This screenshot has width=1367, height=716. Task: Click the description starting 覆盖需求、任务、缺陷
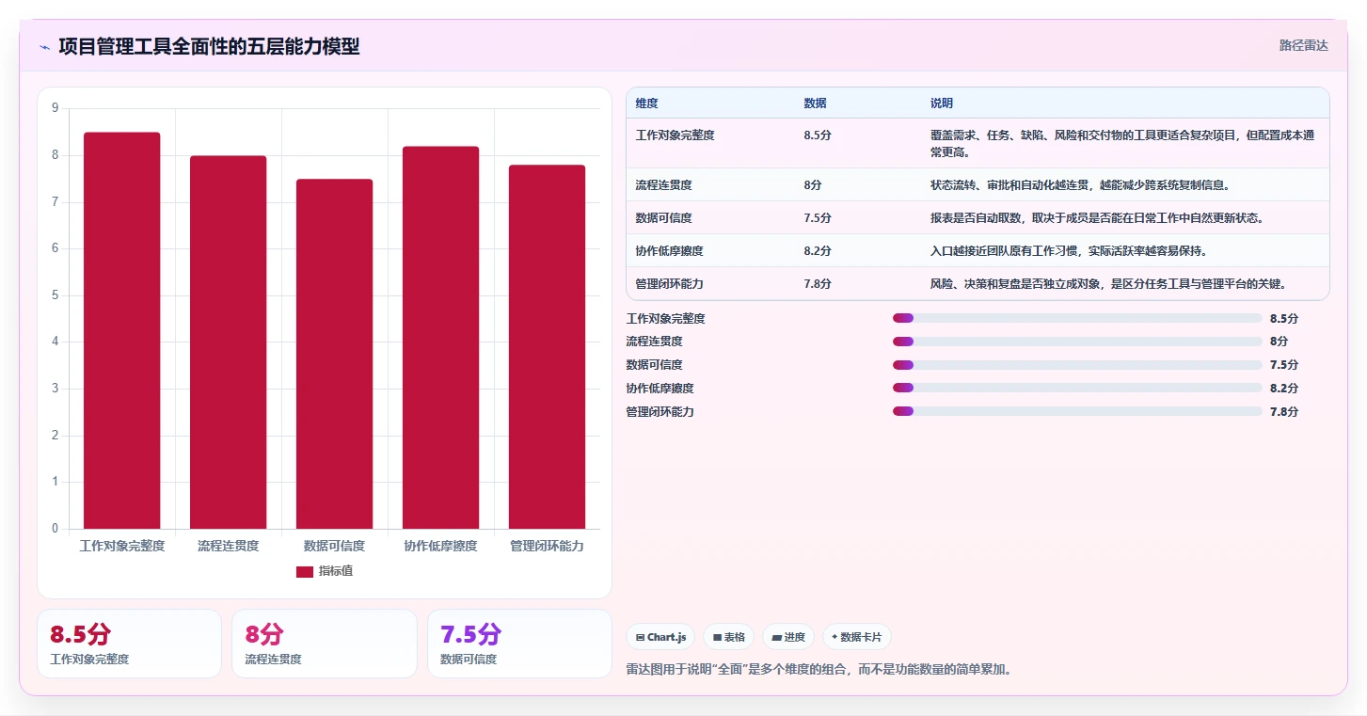coord(1122,143)
